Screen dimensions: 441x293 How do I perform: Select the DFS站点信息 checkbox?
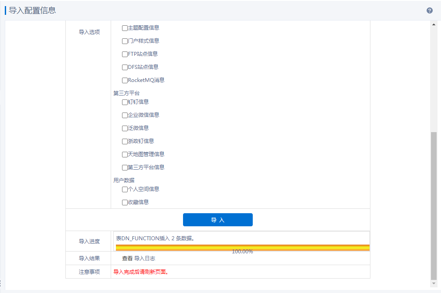pos(125,67)
